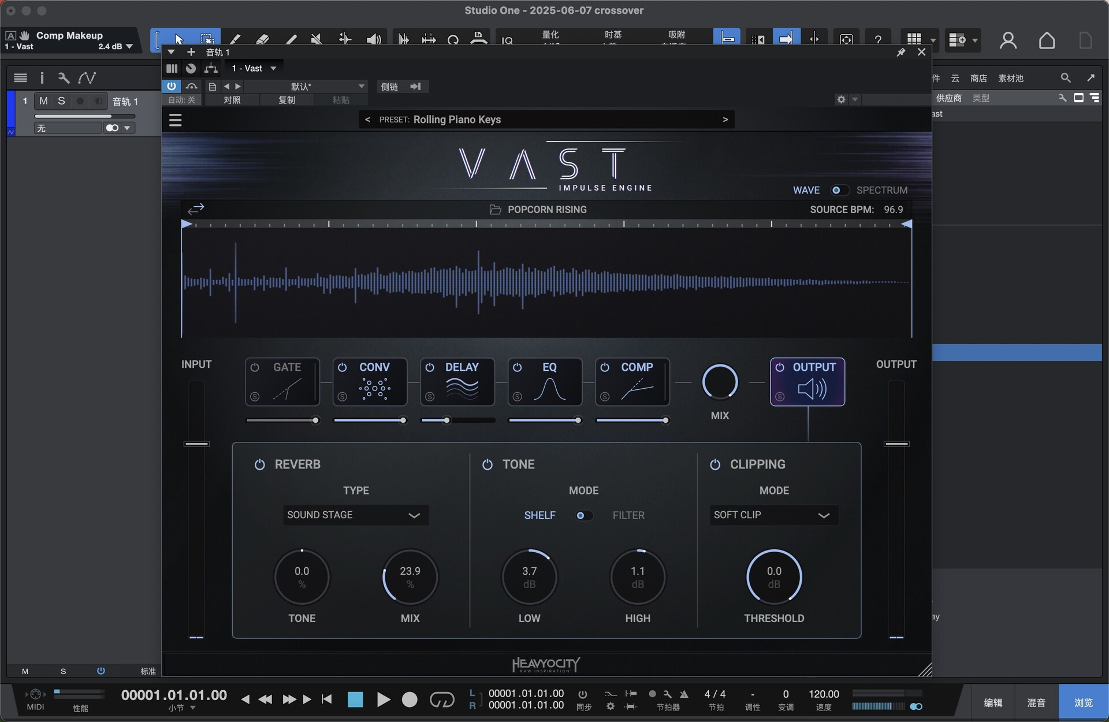Open the wrench options in track list
The width and height of the screenshot is (1109, 722).
click(x=64, y=77)
